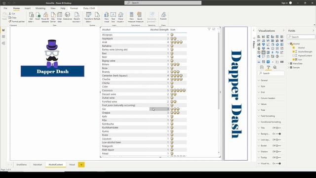Open the Mood page tab
The height and width of the screenshot is (178, 316).
(72, 165)
